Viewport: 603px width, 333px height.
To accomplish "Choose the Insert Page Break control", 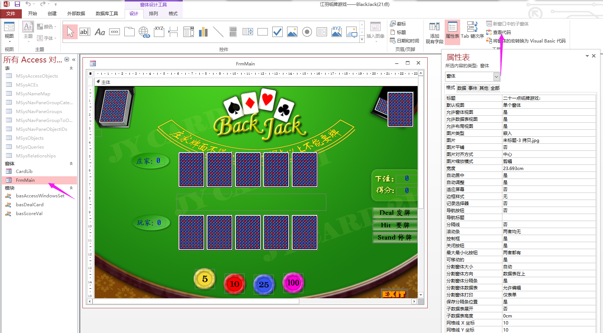I will click(173, 32).
